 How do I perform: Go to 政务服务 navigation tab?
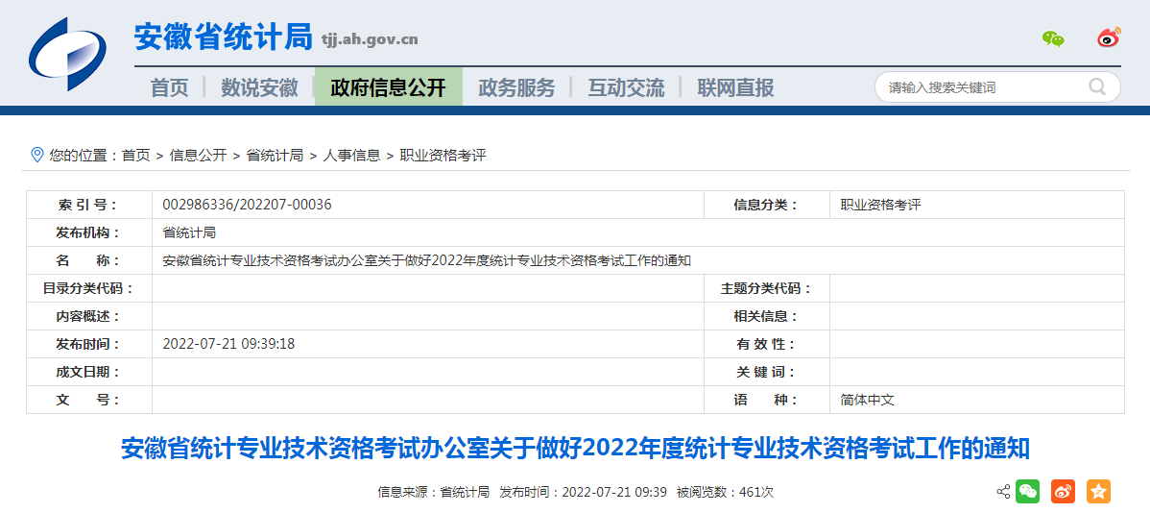(x=516, y=87)
